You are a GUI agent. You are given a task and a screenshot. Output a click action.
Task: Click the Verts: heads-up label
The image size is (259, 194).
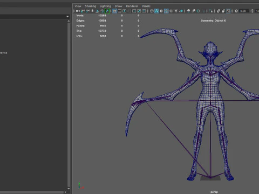(80, 16)
